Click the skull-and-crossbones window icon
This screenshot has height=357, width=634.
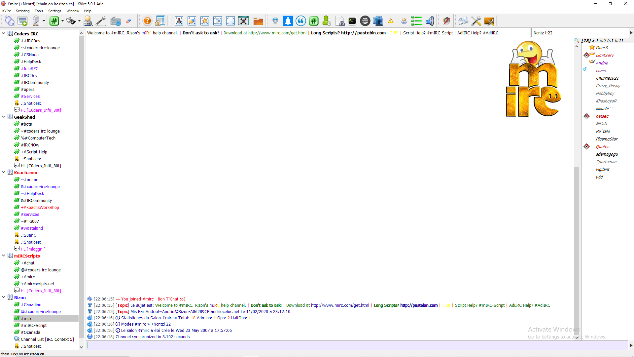(x=243, y=21)
